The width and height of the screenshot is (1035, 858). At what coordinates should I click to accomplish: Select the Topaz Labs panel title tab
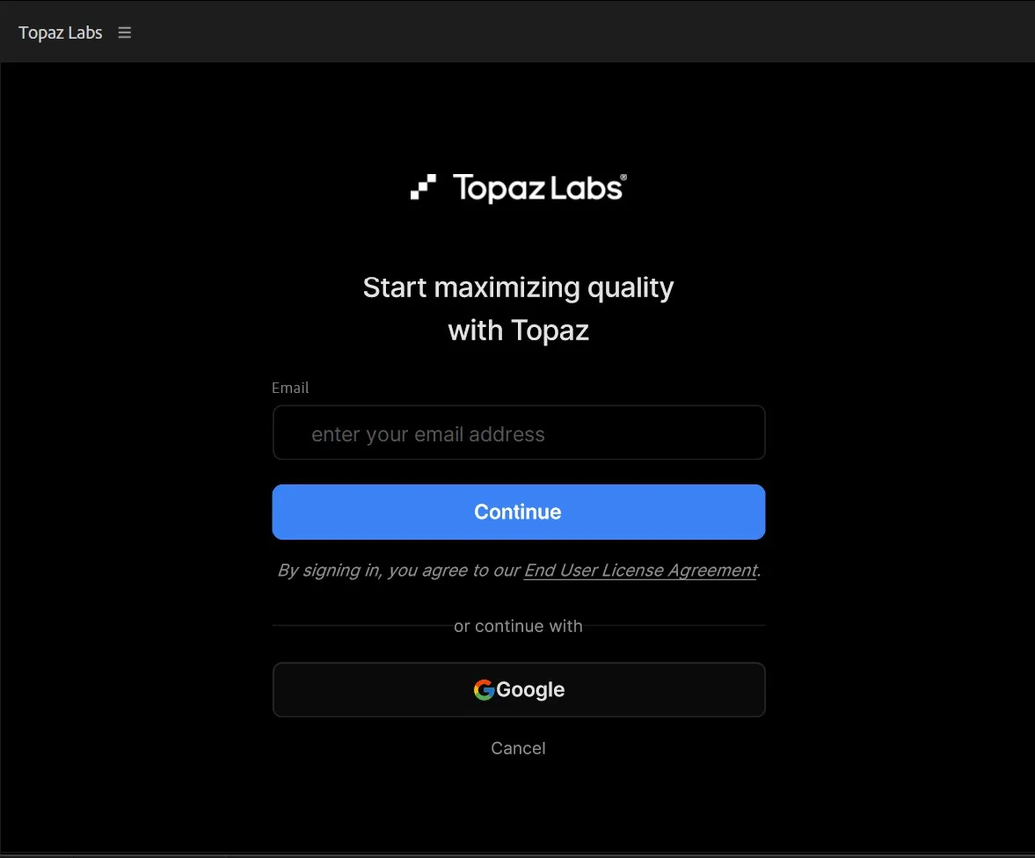[x=60, y=33]
